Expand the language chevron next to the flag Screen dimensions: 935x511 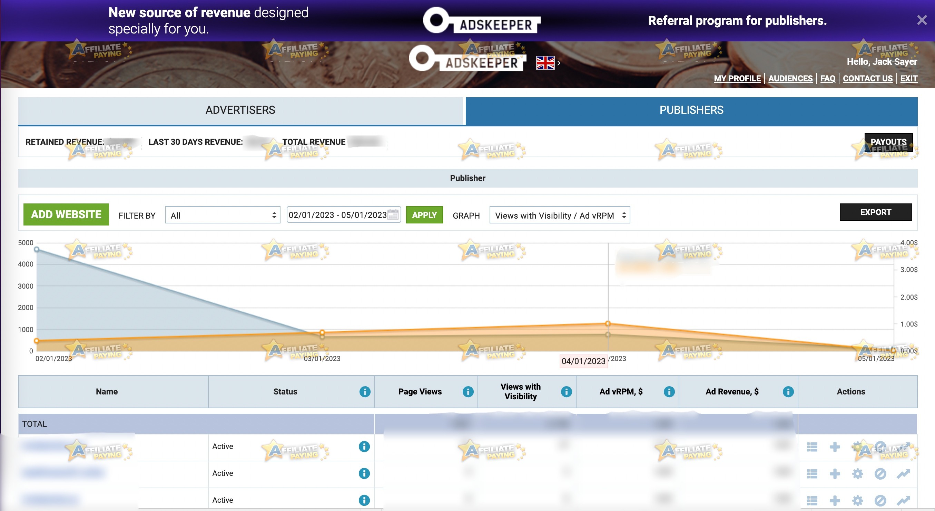pos(559,63)
